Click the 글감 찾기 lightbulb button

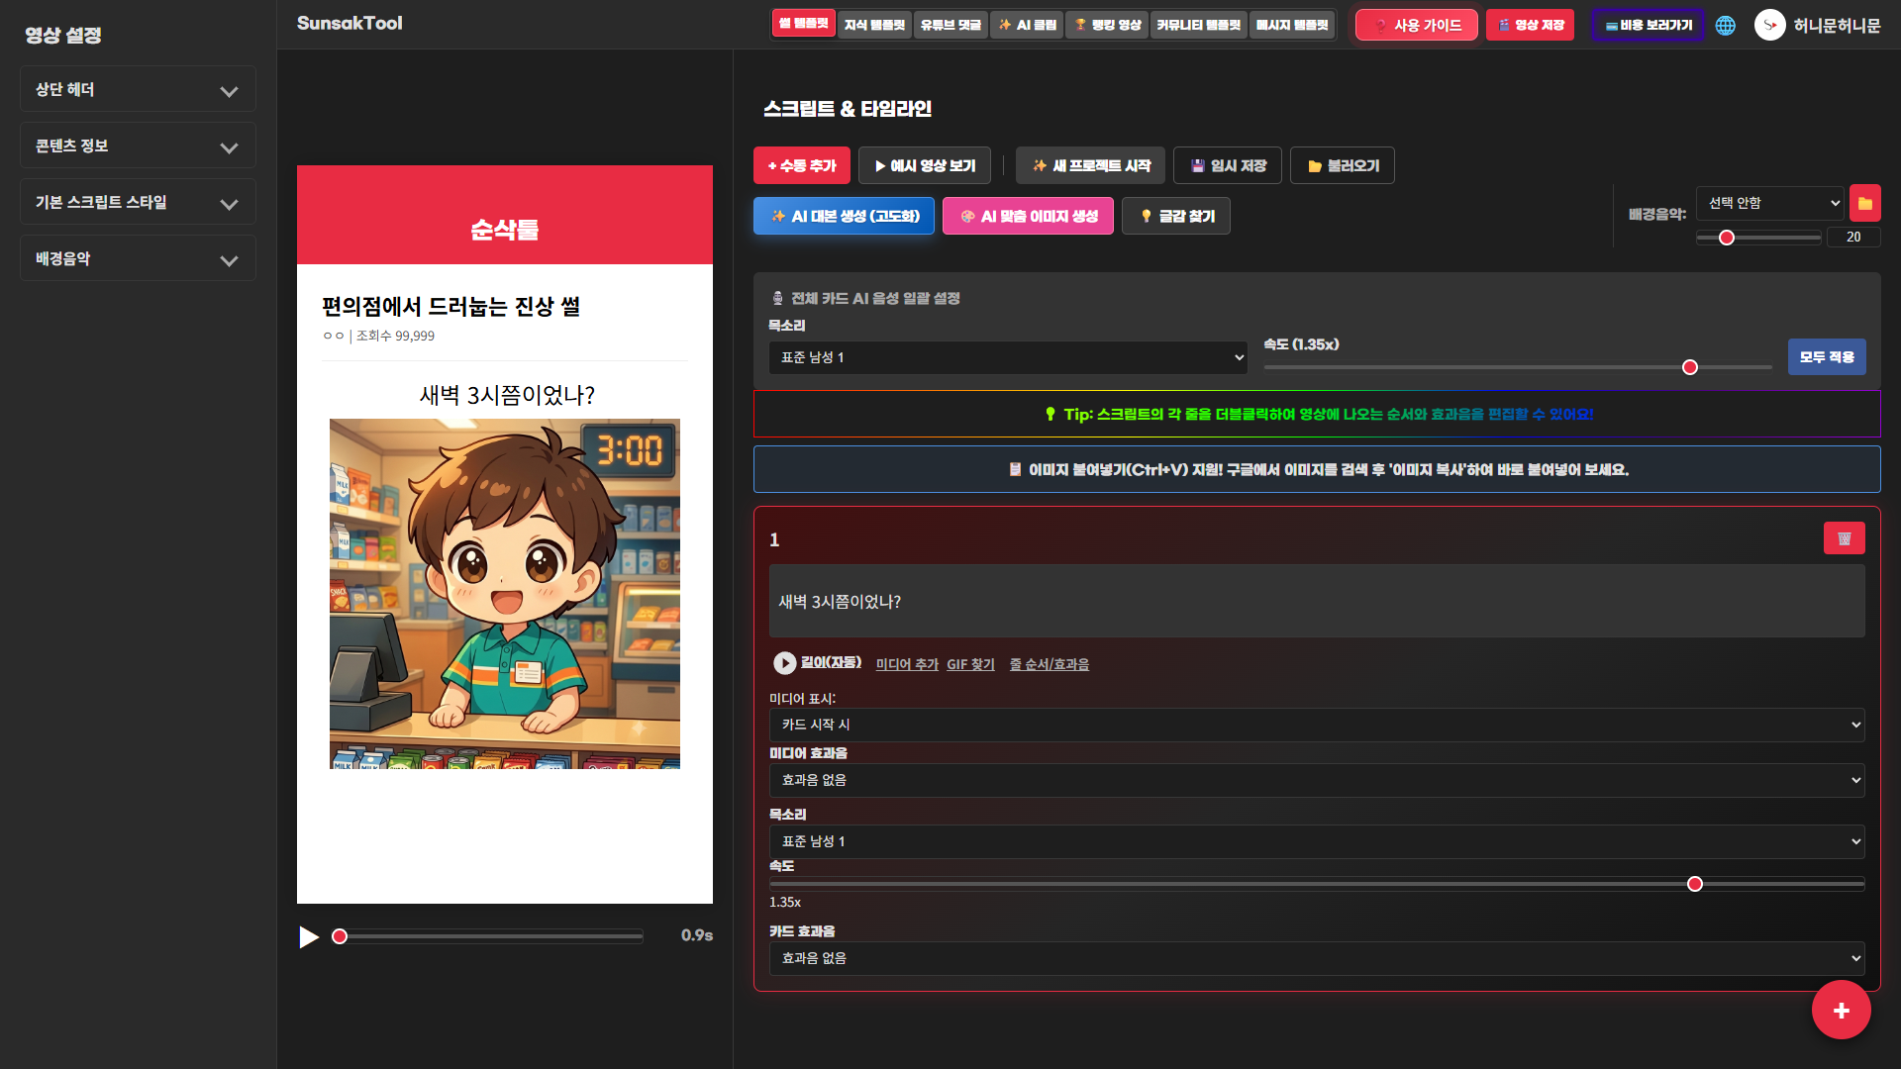[x=1176, y=216]
